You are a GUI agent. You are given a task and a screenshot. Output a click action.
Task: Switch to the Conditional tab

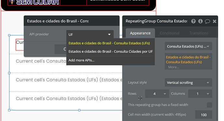coord(169,33)
